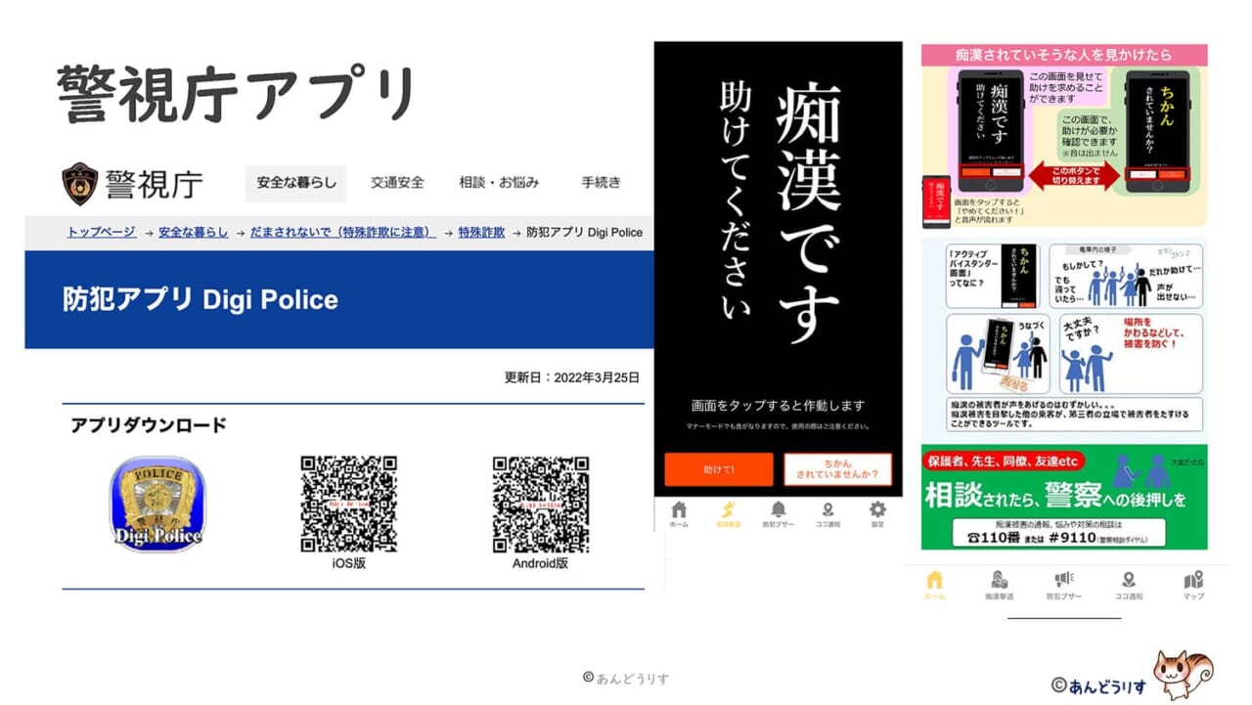The width and height of the screenshot is (1252, 705).
Task: Click the 特殊詐欺 breadcrumb link
Action: point(481,233)
